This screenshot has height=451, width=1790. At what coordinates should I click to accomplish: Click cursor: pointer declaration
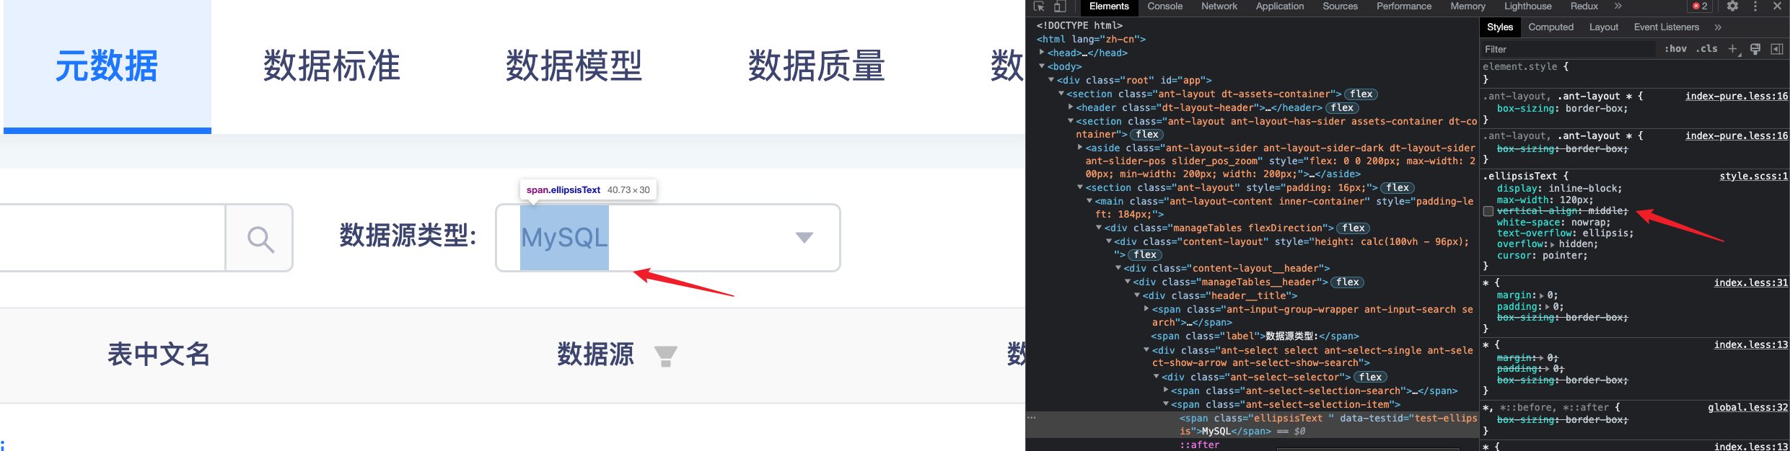click(x=1542, y=256)
